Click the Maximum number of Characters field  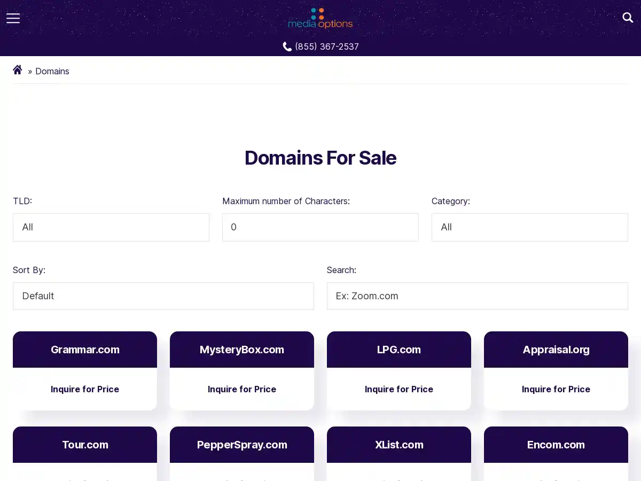320,227
